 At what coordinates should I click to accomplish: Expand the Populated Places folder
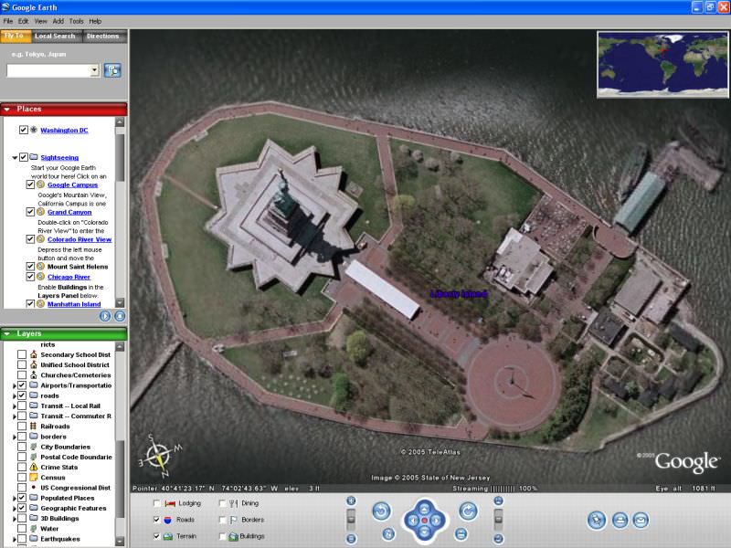pos(15,498)
